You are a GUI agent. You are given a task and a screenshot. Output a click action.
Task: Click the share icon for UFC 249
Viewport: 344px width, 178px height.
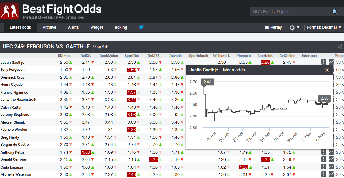coord(340,47)
